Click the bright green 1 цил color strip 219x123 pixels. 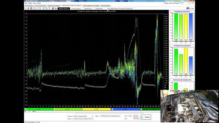click(39, 109)
